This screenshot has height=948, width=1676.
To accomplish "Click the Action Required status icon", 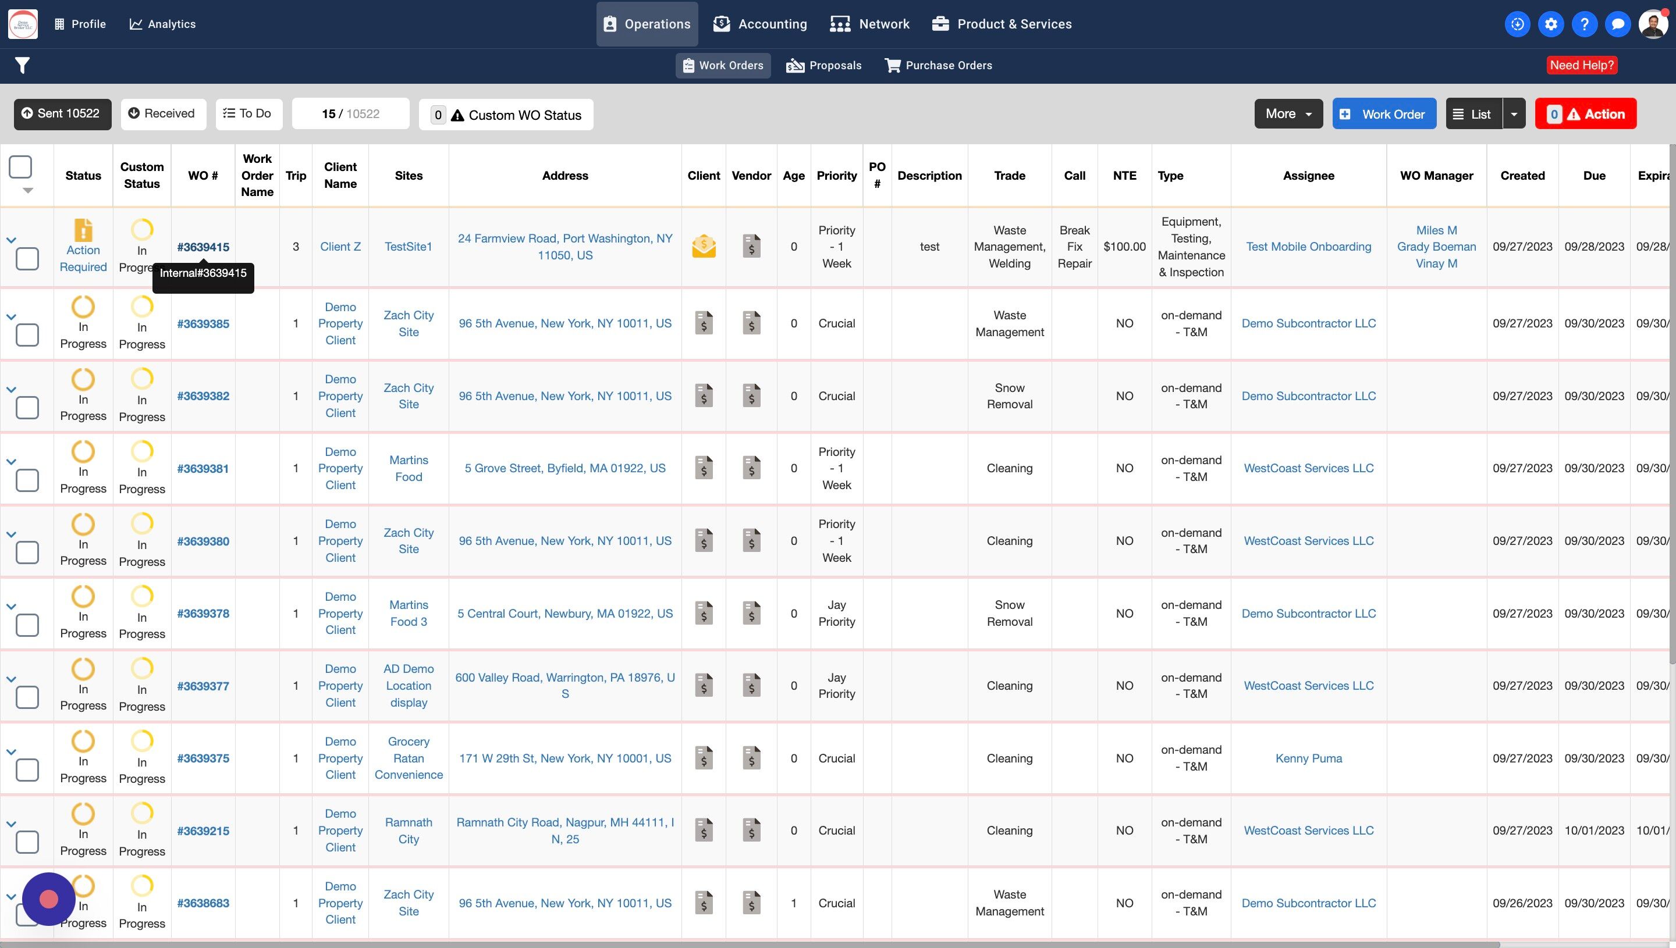I will click(x=83, y=230).
